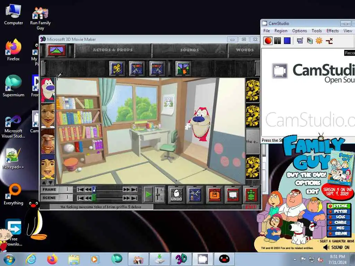Click the red stepped-line X icon in CamStudio
Screen dimensions: 355x266
(329, 41)
